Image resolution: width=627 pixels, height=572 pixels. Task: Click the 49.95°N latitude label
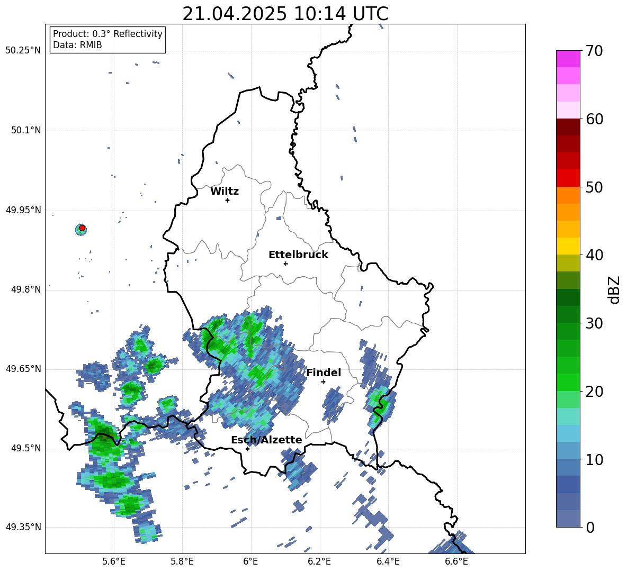[x=23, y=210]
